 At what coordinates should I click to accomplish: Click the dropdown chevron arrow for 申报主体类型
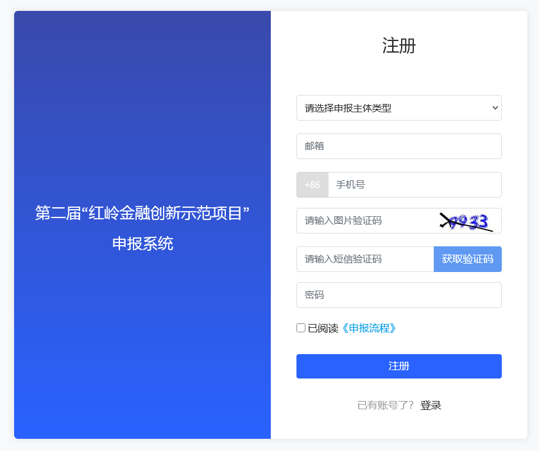tap(495, 108)
